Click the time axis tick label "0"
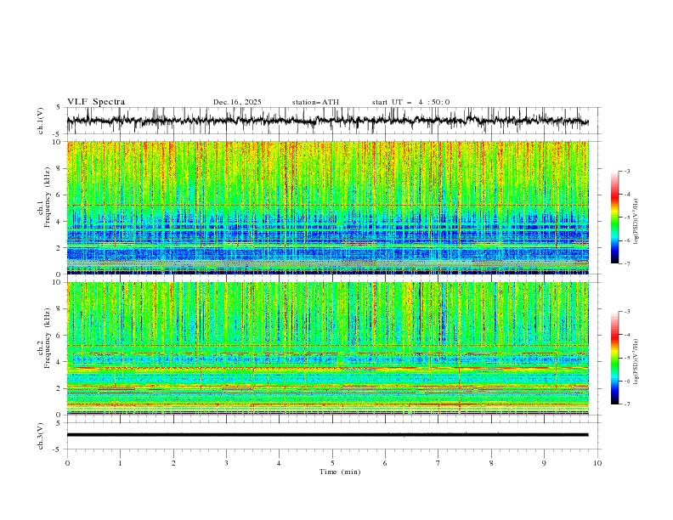673x520 pixels. pyautogui.click(x=67, y=463)
